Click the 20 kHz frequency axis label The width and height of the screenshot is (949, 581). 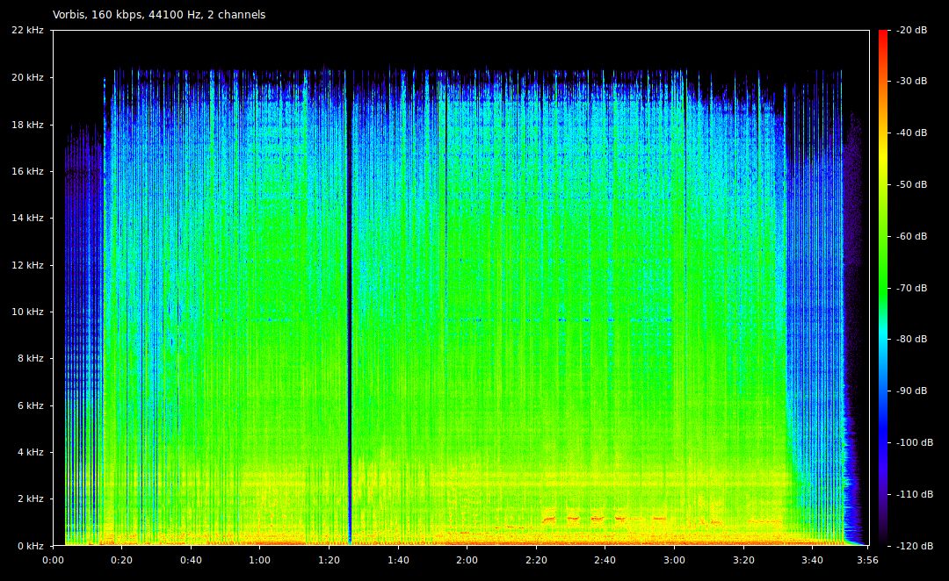click(x=27, y=77)
